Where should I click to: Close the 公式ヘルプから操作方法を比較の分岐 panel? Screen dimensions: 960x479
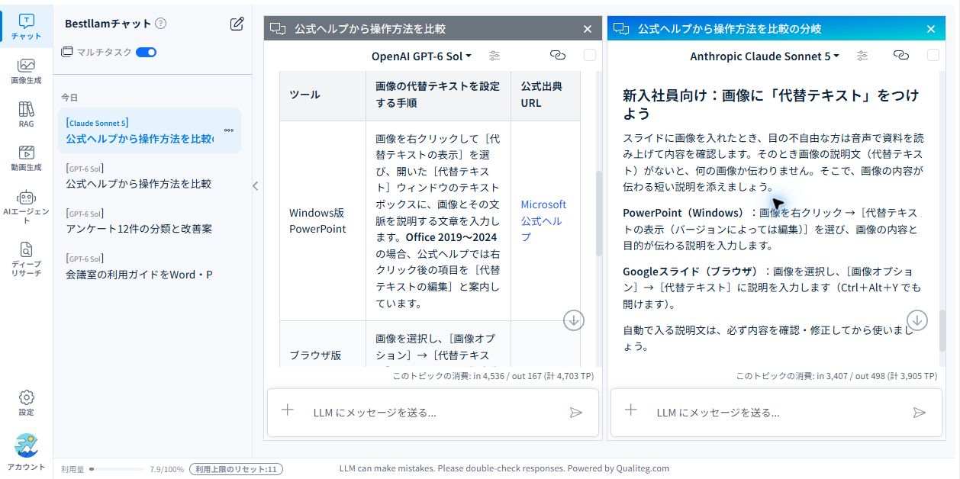click(931, 29)
